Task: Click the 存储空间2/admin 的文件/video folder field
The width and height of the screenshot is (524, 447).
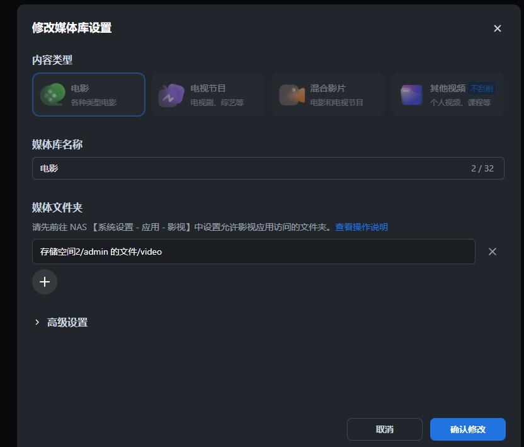Action: tap(254, 252)
